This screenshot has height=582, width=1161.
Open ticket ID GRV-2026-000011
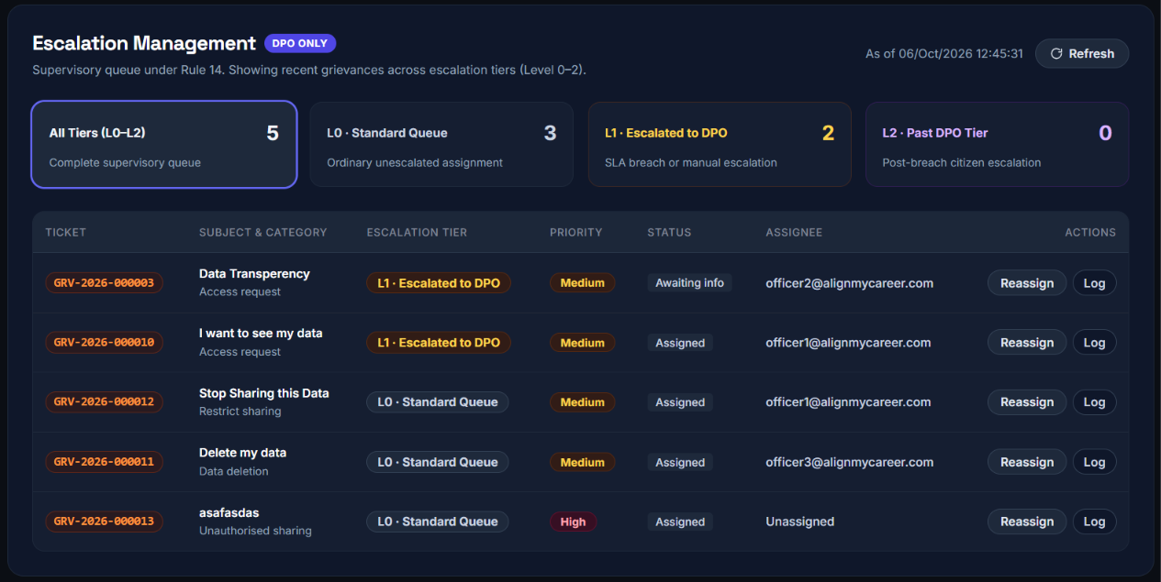click(x=104, y=462)
